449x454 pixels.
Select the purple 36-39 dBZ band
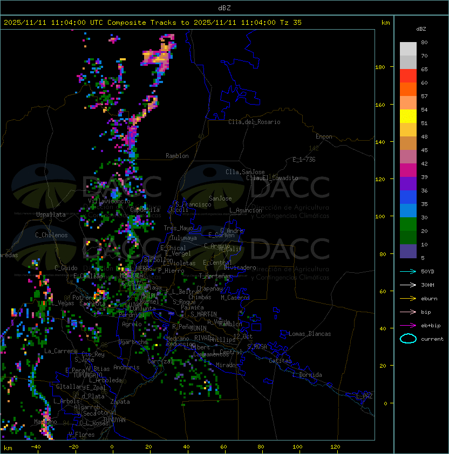pyautogui.click(x=408, y=184)
